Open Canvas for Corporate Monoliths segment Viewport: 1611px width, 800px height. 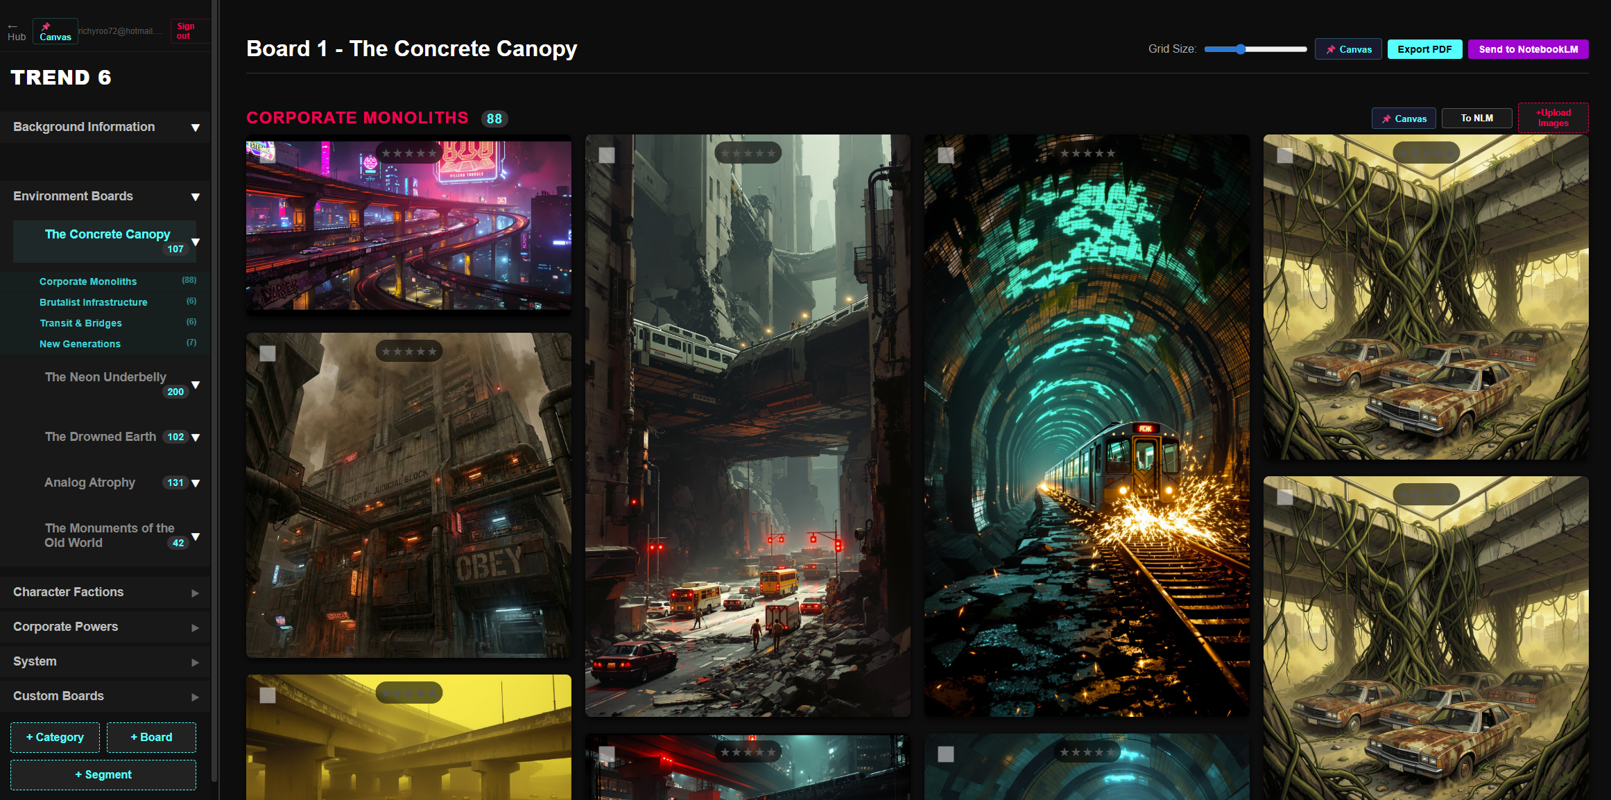point(1404,119)
